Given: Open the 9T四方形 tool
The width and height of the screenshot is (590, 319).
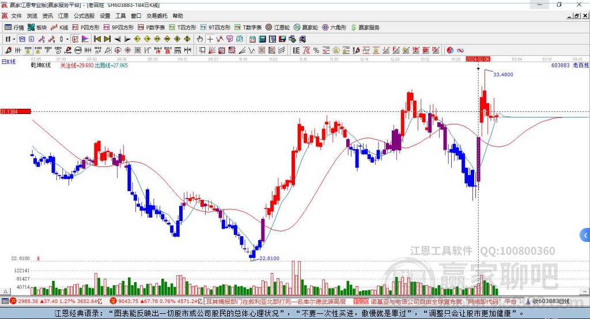Looking at the screenshot, I should pyautogui.click(x=215, y=28).
